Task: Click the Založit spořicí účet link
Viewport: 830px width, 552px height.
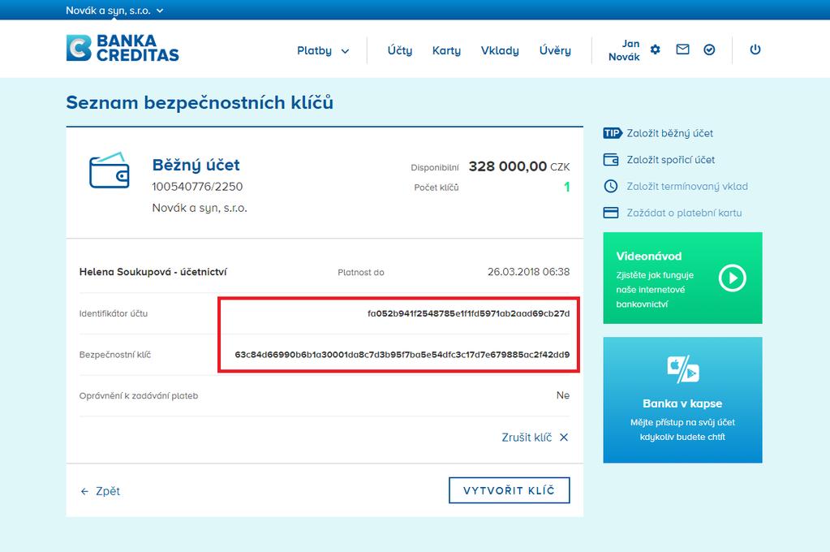Action: pos(671,159)
